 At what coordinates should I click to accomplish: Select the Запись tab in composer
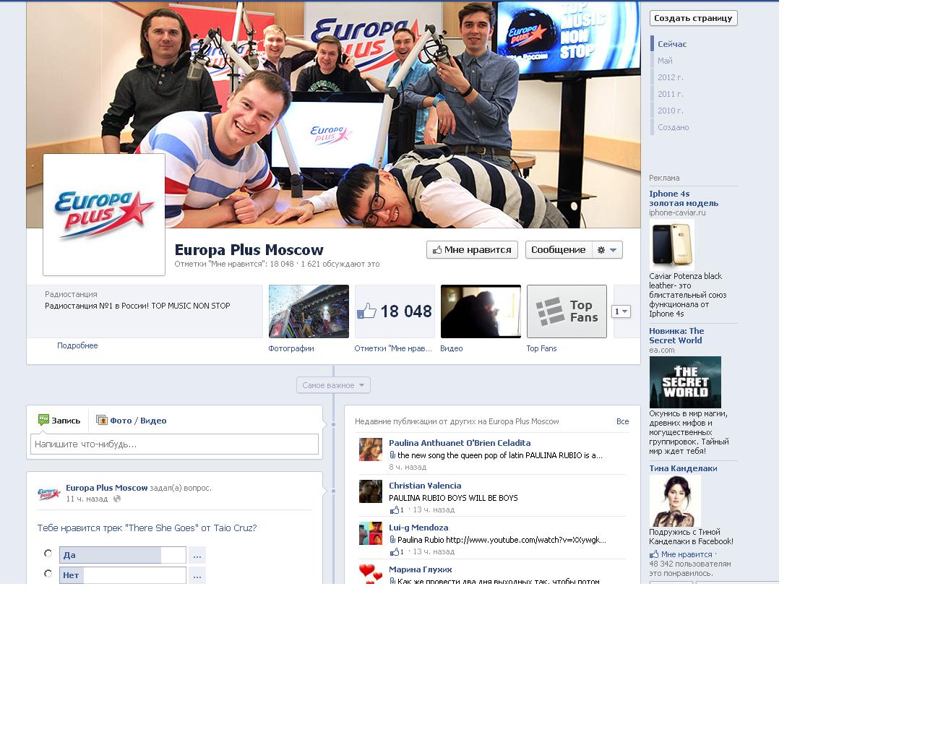point(59,421)
